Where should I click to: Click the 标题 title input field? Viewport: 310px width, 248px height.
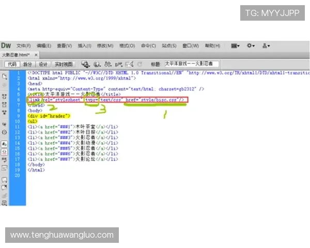(192, 64)
